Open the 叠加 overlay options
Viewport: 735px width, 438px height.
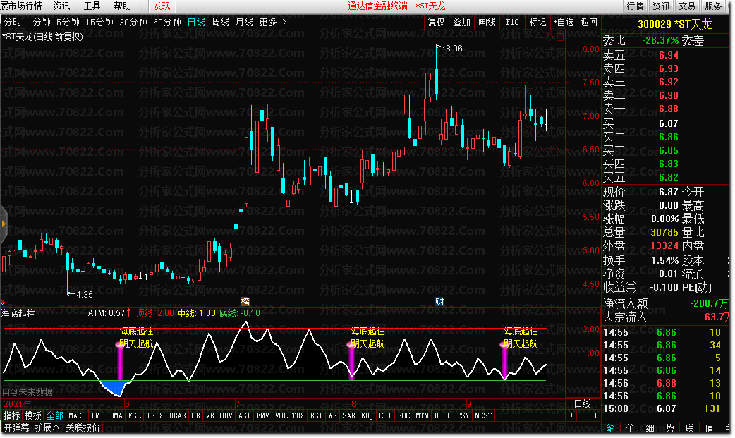point(462,22)
